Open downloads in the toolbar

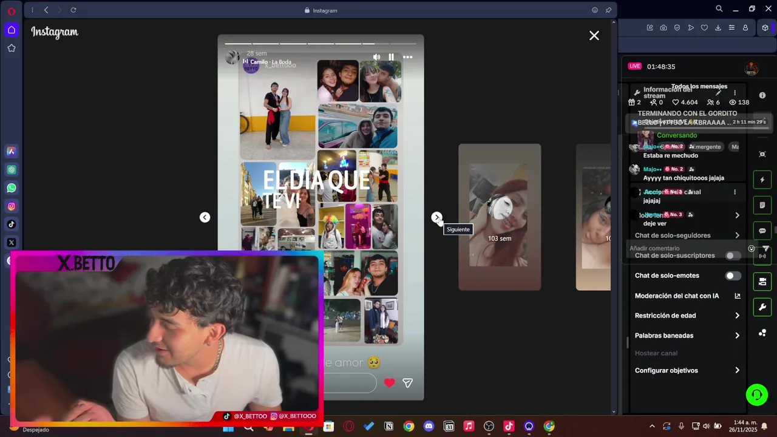pos(718,28)
